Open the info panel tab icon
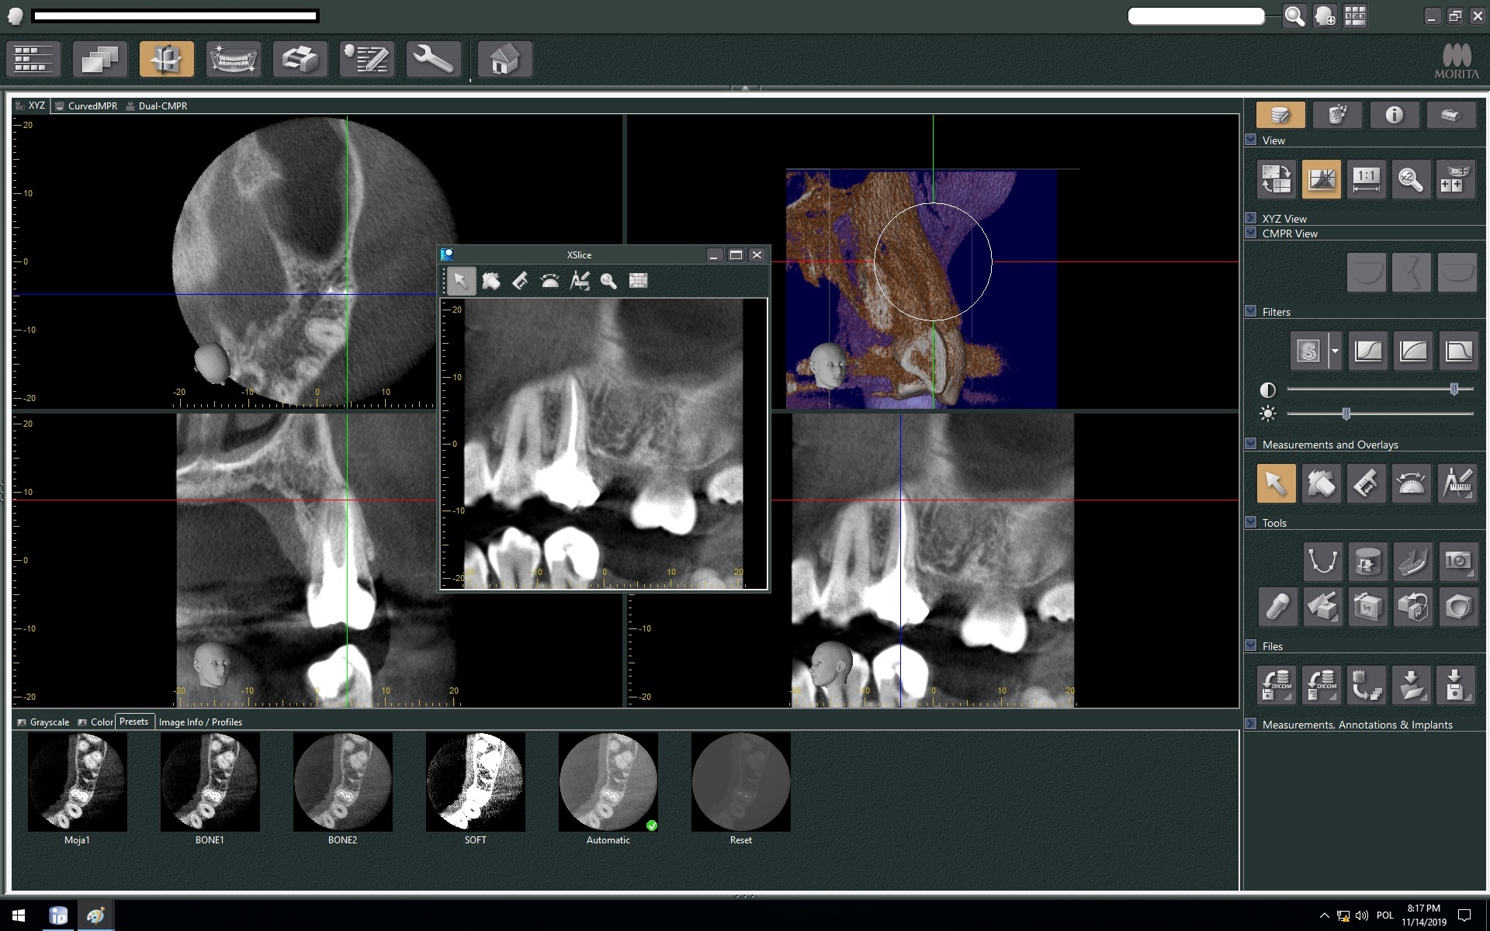 [x=1394, y=115]
